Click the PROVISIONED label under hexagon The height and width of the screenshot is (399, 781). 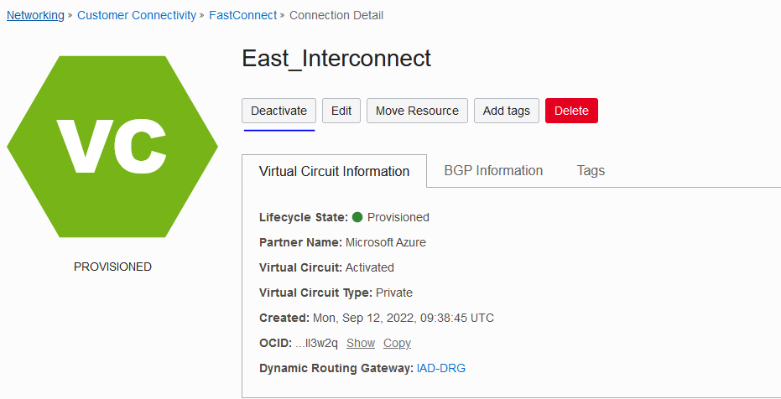(x=112, y=267)
